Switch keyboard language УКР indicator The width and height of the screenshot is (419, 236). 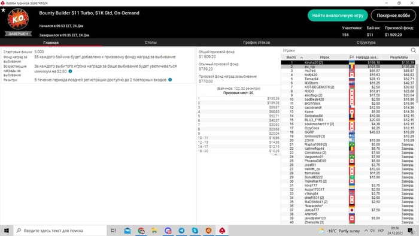[x=381, y=231]
